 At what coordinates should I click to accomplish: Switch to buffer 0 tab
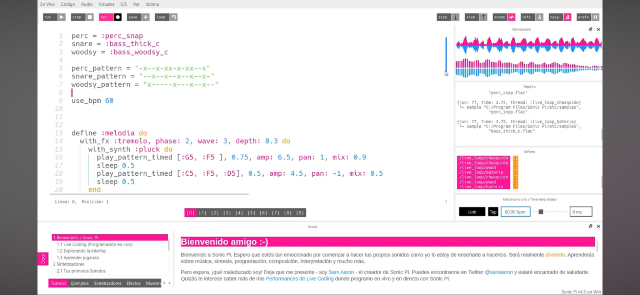pos(190,213)
